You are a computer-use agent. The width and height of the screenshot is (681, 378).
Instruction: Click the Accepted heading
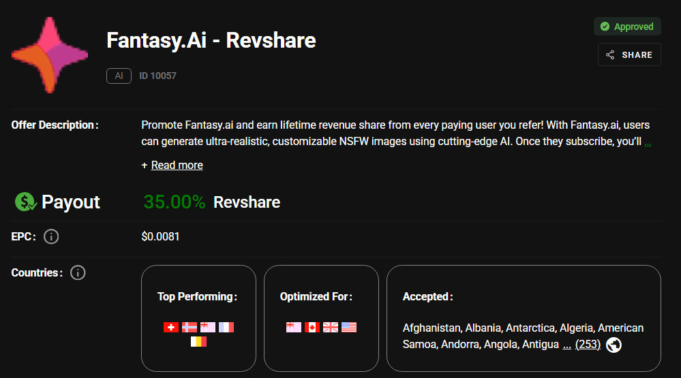tap(428, 297)
